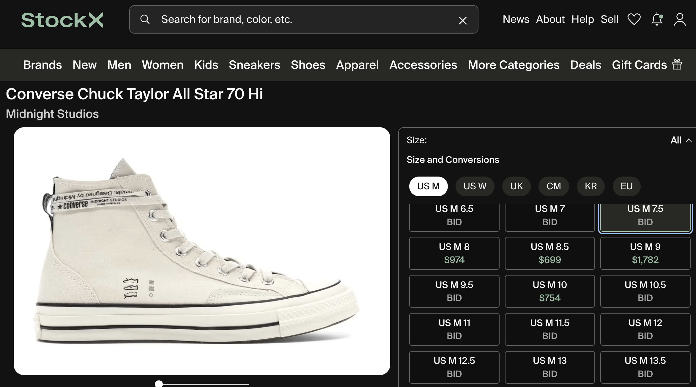Select size US M 7.5 bid

point(645,218)
